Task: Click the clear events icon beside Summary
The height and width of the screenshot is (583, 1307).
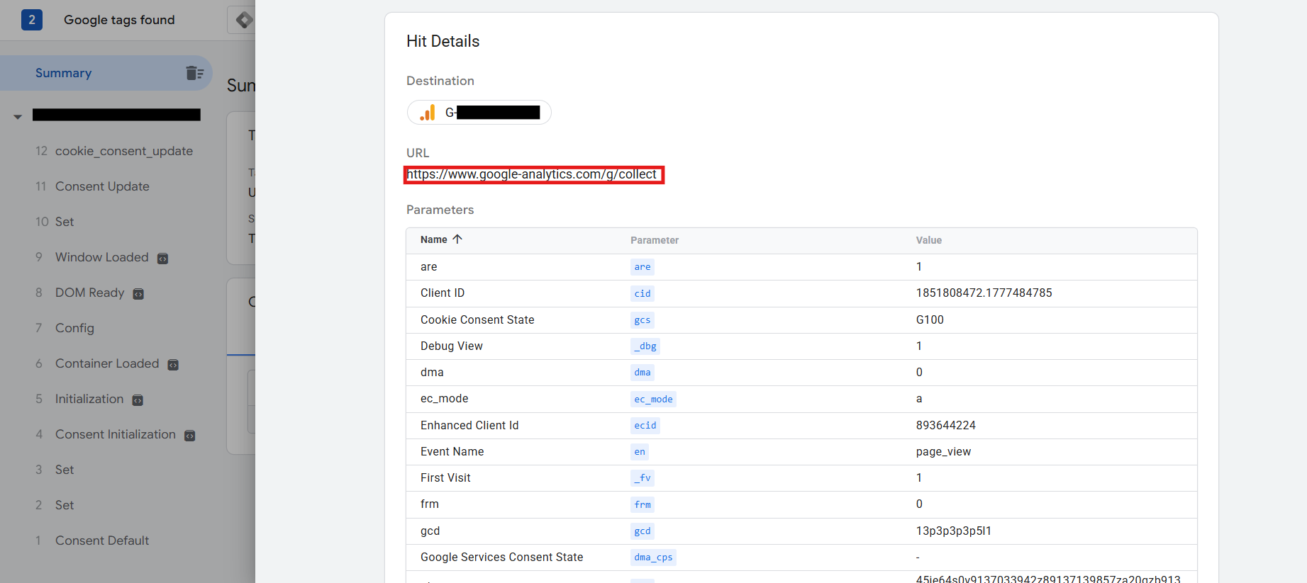Action: pyautogui.click(x=195, y=73)
